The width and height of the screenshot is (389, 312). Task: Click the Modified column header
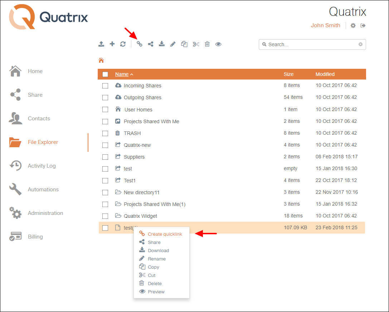[325, 74]
